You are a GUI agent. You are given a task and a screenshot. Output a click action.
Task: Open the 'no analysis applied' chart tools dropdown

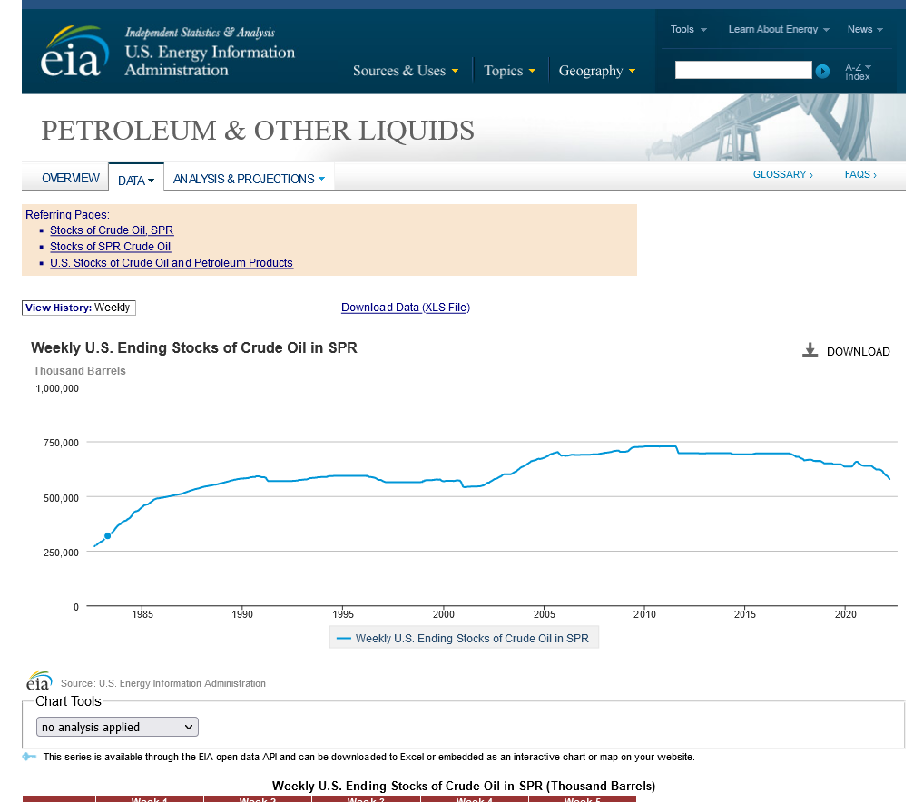(x=118, y=727)
